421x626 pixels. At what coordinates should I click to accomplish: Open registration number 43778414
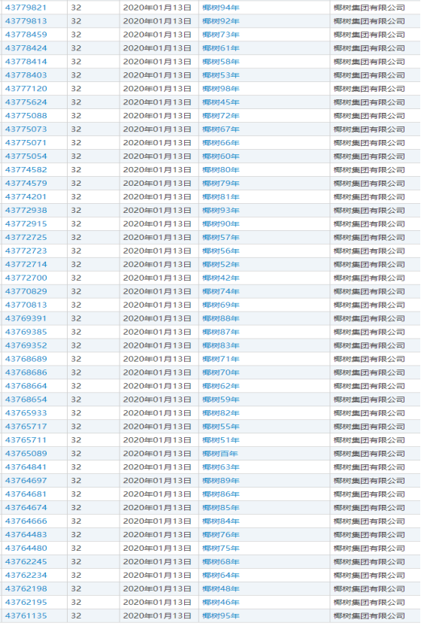tap(26, 62)
